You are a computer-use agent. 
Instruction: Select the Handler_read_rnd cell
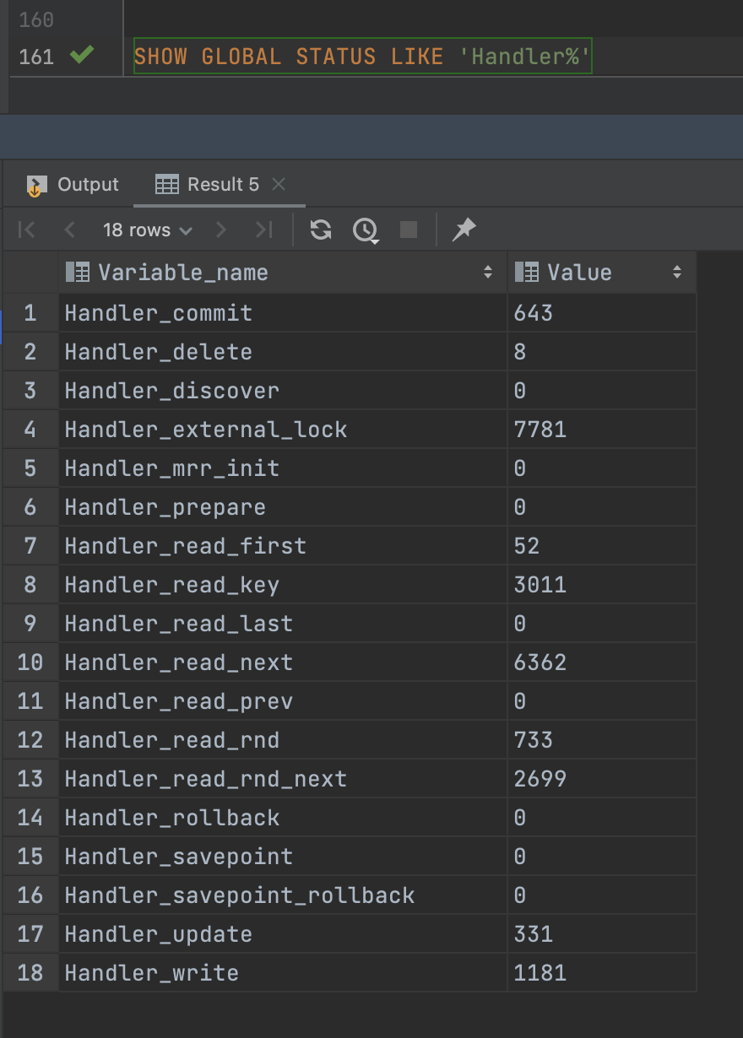[283, 740]
